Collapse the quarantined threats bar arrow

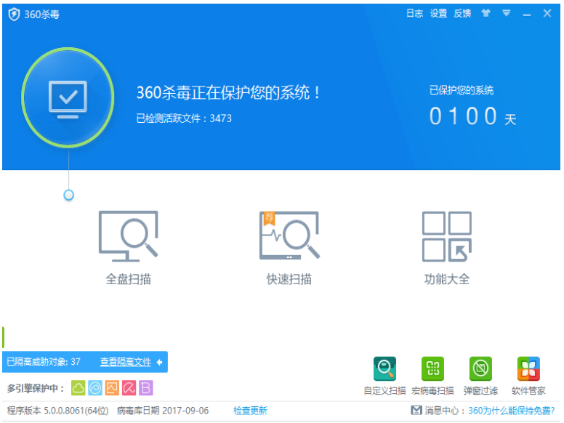tap(159, 362)
